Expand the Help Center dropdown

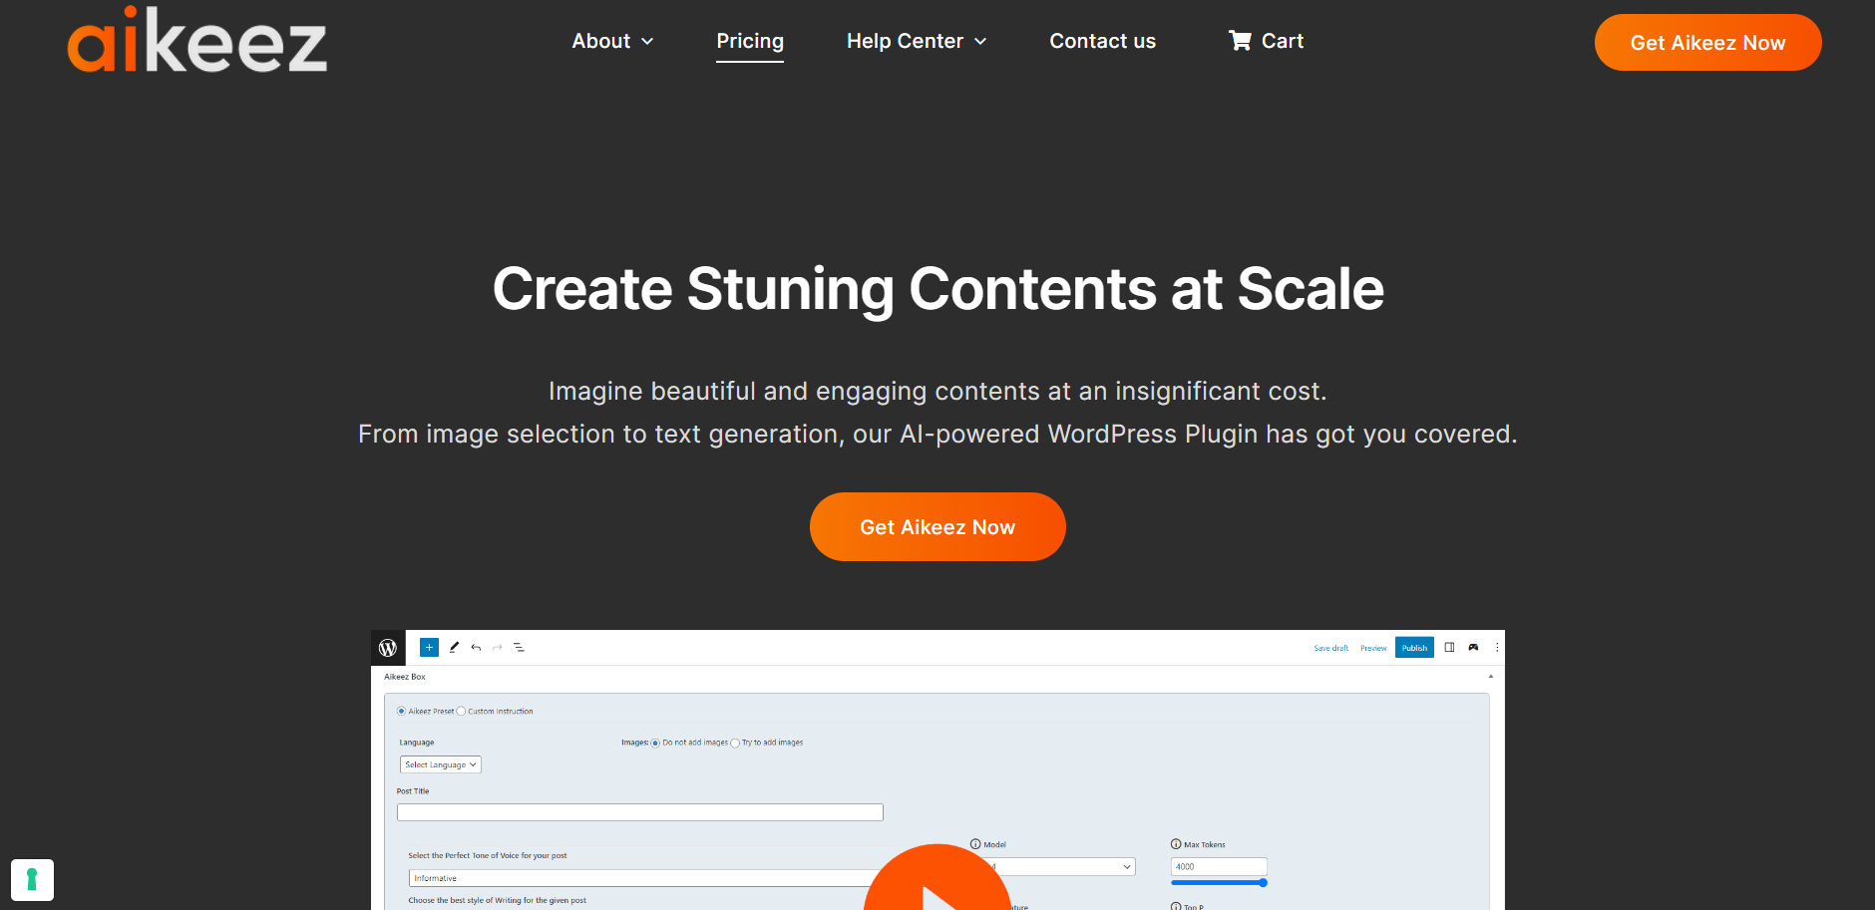click(916, 41)
